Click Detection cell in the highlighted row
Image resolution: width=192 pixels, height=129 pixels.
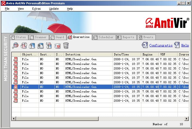pyautogui.click(x=88, y=87)
